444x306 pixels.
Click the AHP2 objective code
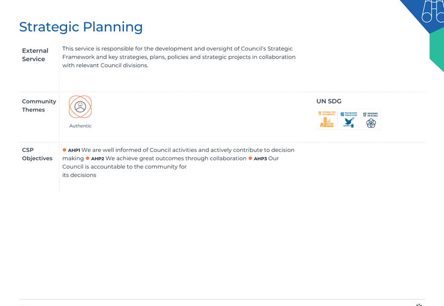(97, 158)
